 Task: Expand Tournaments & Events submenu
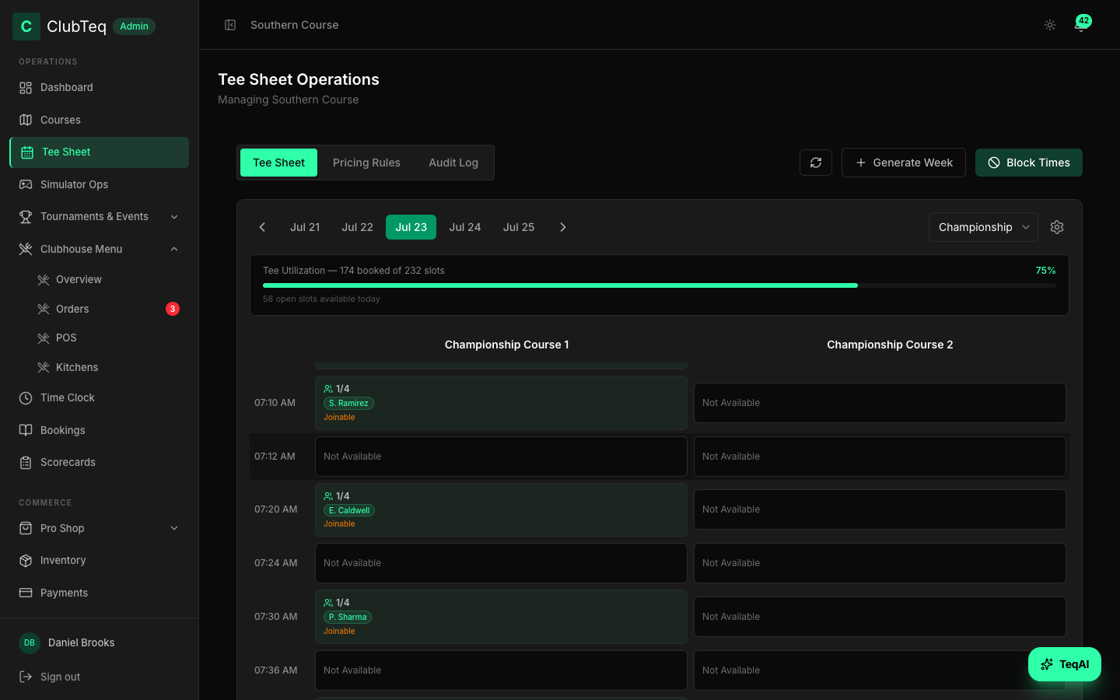[99, 216]
